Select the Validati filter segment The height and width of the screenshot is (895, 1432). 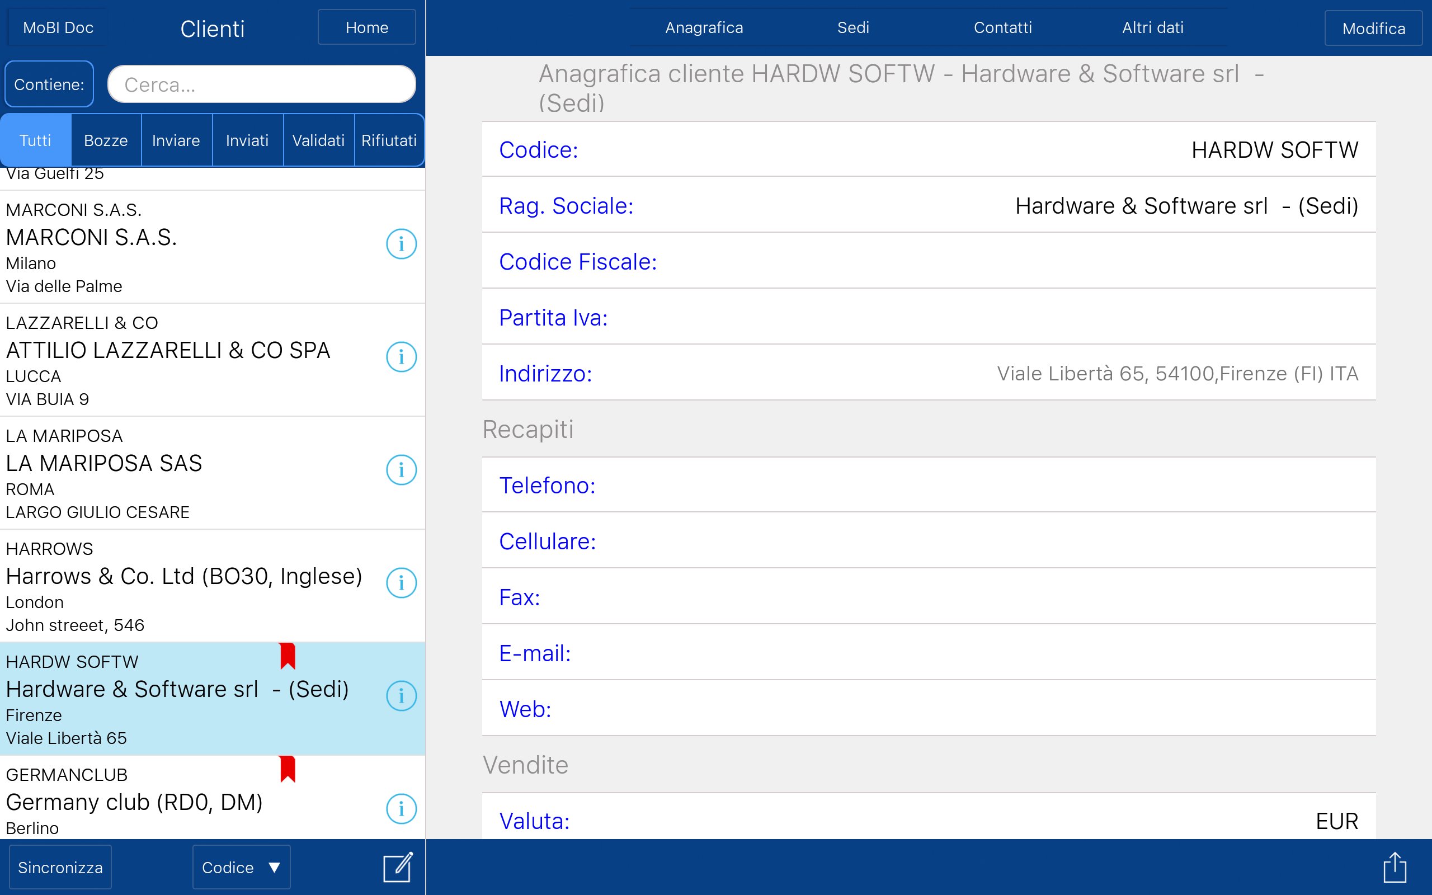click(318, 140)
